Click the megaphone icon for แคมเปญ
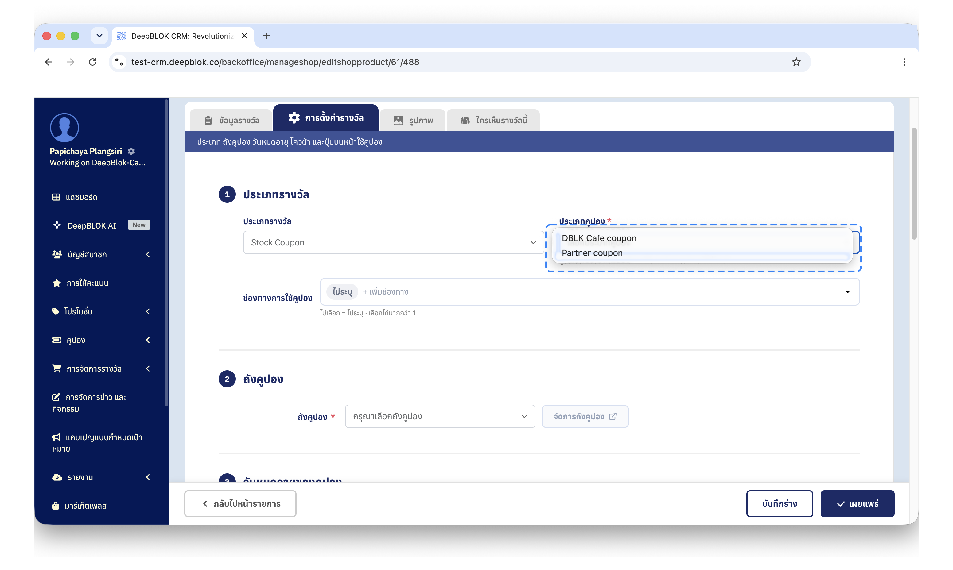Image resolution: width=953 pixels, height=570 pixels. pyautogui.click(x=56, y=437)
